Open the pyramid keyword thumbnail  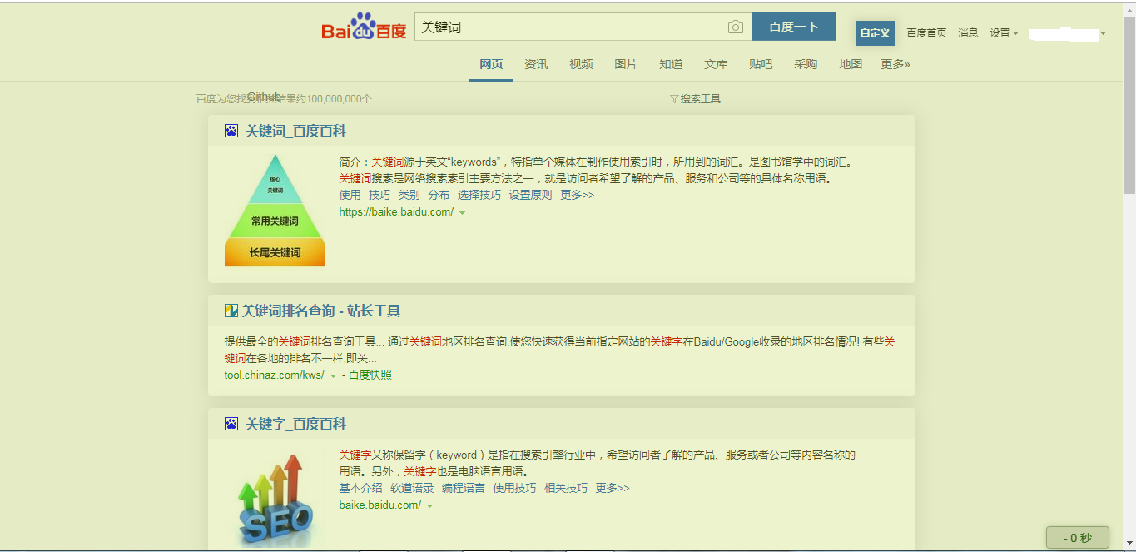[x=275, y=210]
